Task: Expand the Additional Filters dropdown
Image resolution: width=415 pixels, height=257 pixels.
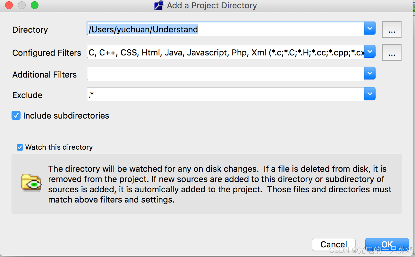Action: point(370,74)
